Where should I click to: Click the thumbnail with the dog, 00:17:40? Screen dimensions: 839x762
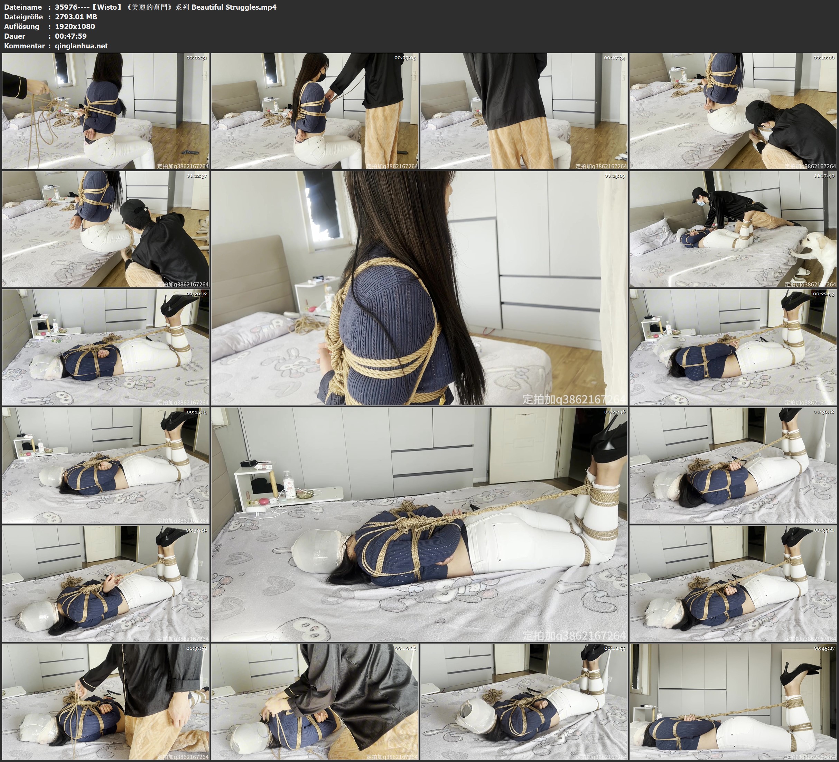(x=733, y=229)
